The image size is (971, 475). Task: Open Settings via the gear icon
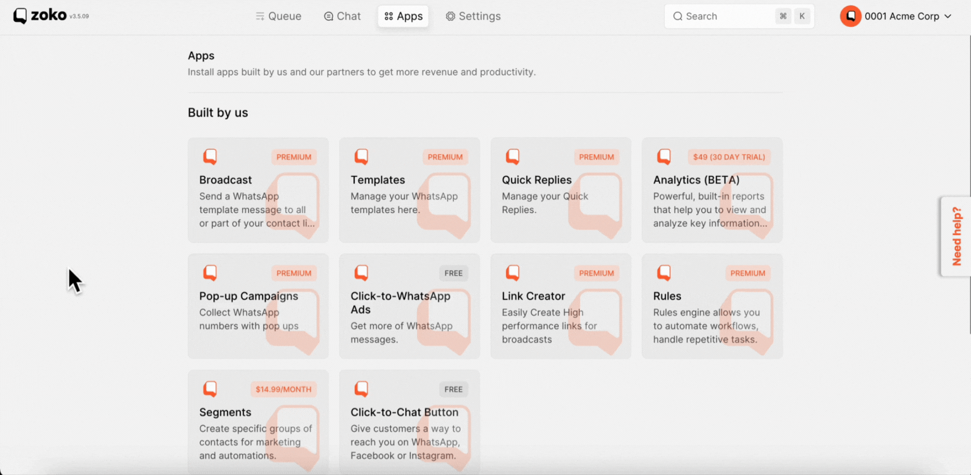[x=450, y=16]
